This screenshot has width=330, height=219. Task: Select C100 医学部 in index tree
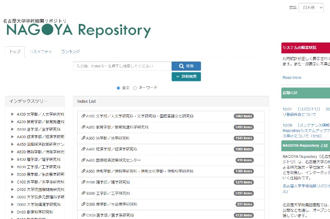pyautogui.click(x=40, y=182)
